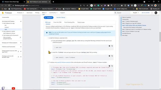The height and width of the screenshot is (90, 161).
Task: Click the Twitch icon overlay
Action: pyautogui.click(x=3, y=88)
